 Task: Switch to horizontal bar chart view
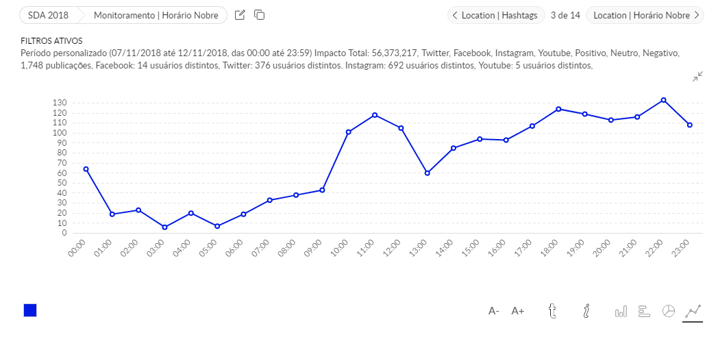(643, 312)
